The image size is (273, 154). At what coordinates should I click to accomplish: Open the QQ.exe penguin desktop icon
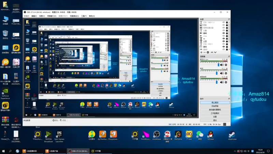pyautogui.click(x=211, y=136)
